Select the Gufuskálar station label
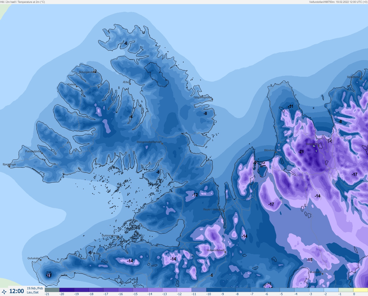Screen dimensions: 368x296 click(33, 258)
